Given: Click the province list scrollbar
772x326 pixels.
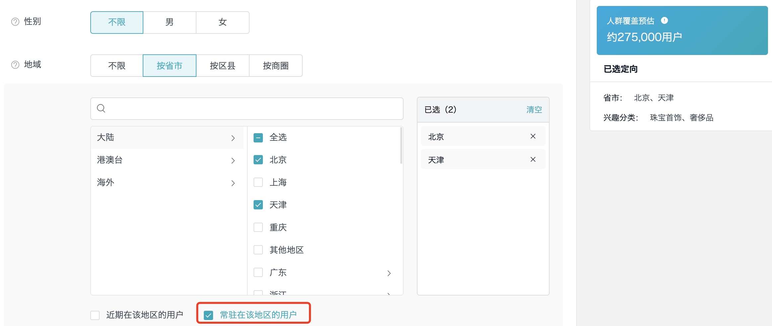Looking at the screenshot, I should click(401, 146).
